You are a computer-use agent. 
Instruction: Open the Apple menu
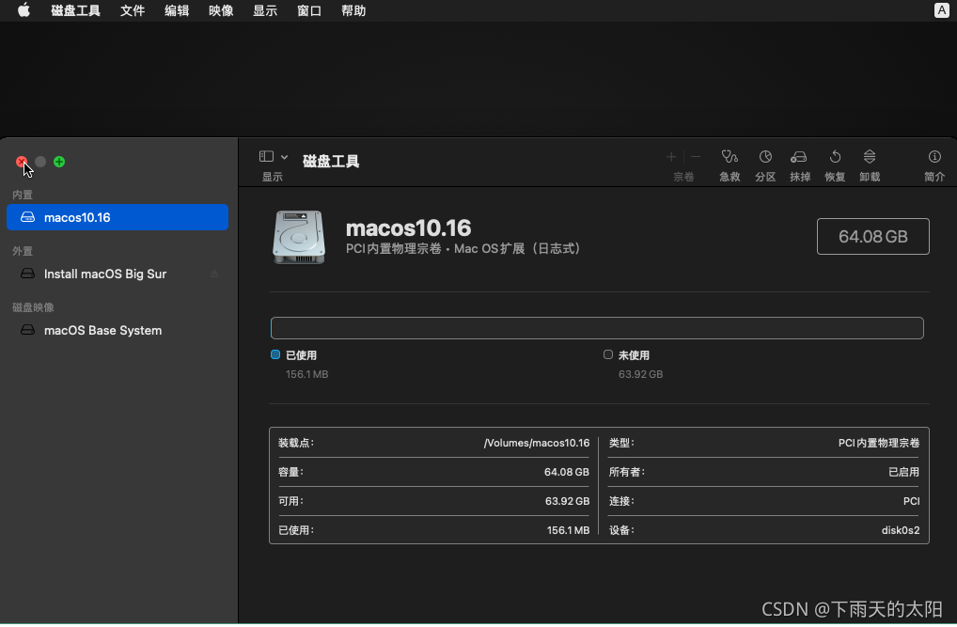coord(24,10)
